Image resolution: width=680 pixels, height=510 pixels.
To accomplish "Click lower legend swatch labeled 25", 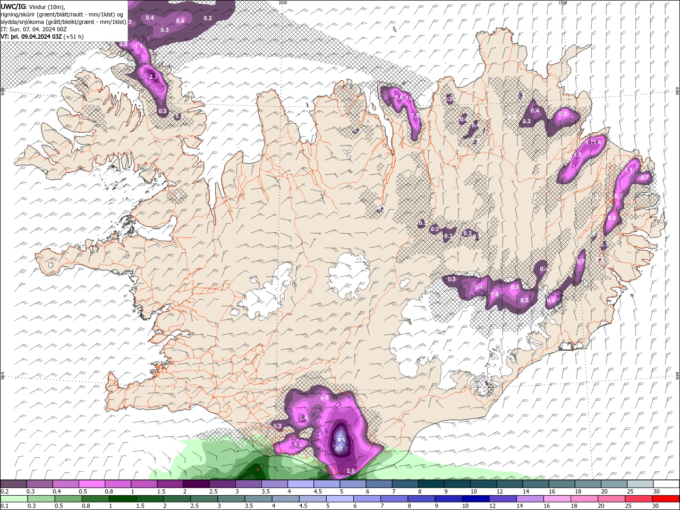I will (637, 499).
